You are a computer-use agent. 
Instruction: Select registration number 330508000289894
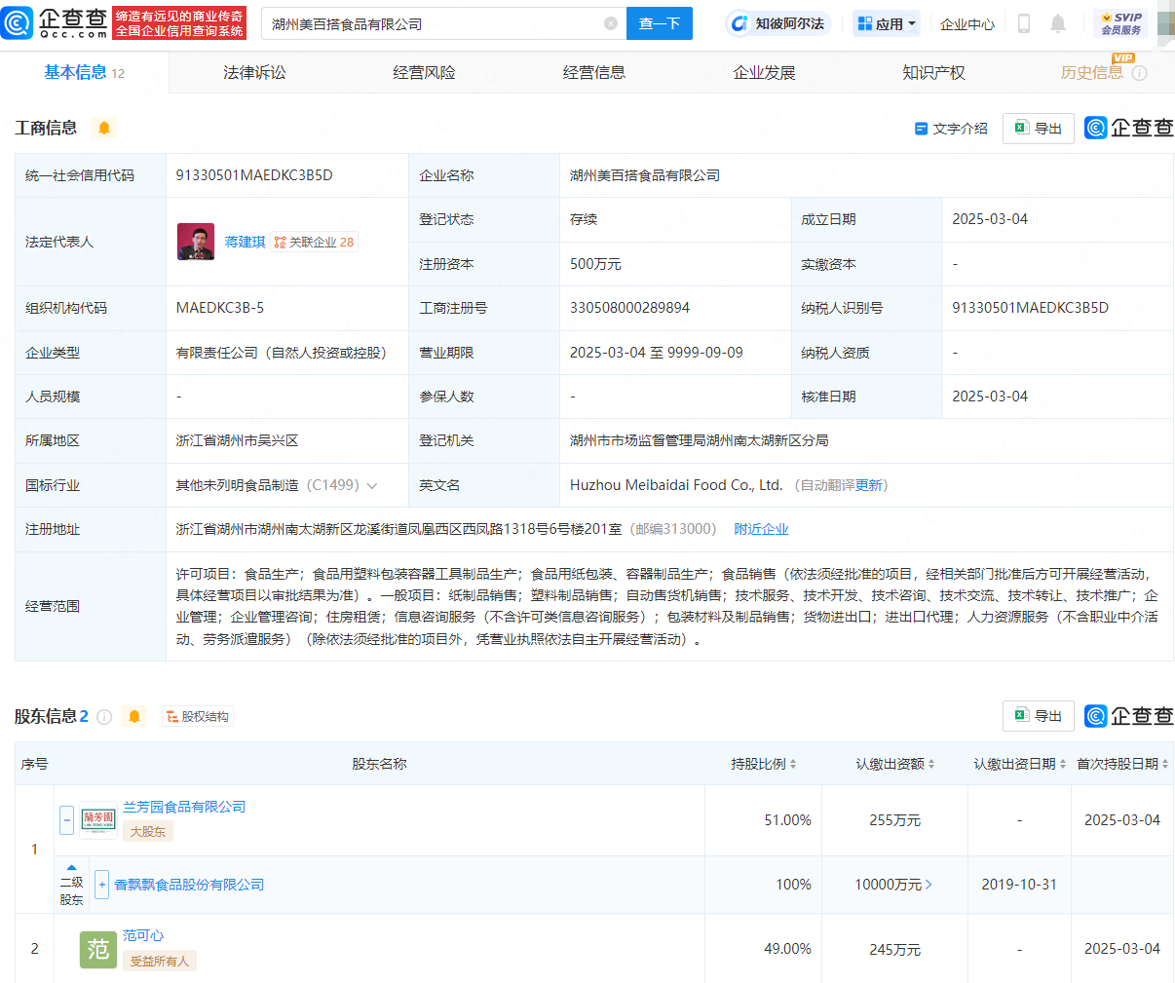point(629,308)
